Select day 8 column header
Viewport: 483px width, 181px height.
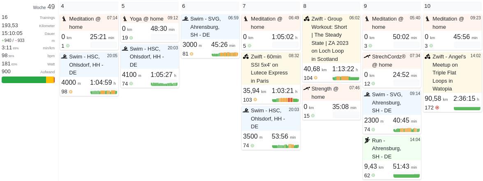[x=331, y=6]
